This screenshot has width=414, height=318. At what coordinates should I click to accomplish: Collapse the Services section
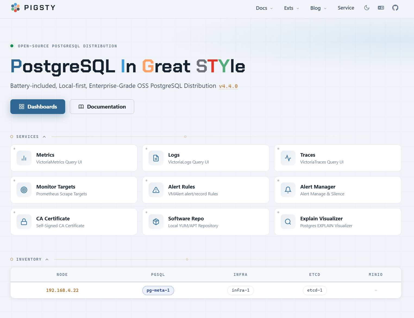click(44, 137)
